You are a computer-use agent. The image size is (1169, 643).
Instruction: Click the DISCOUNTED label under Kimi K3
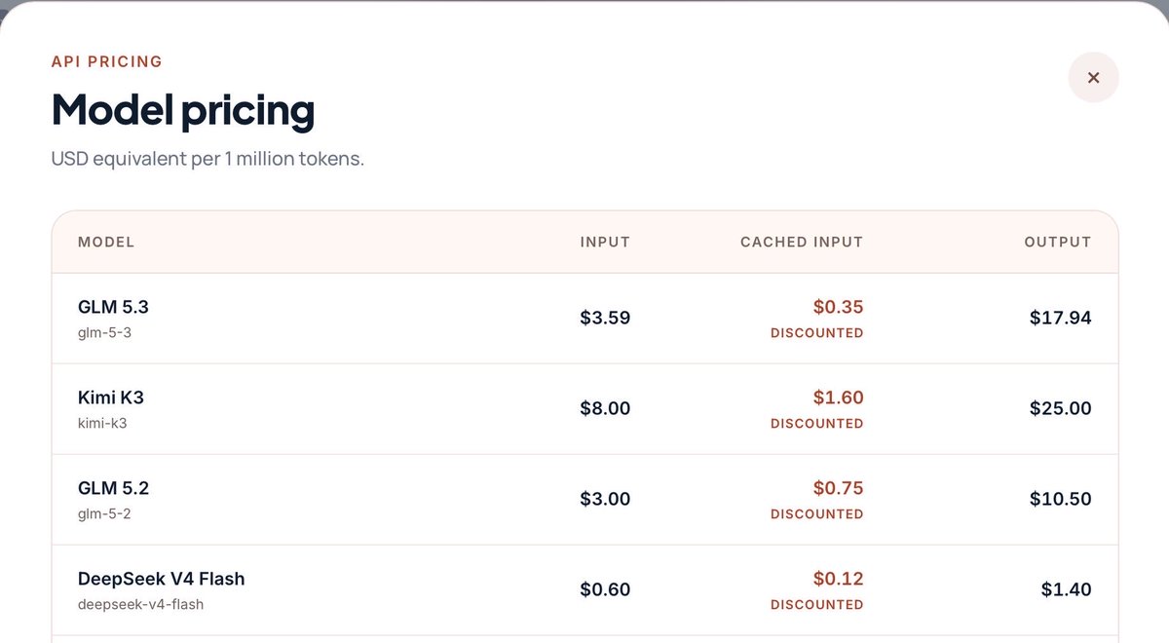pos(817,423)
